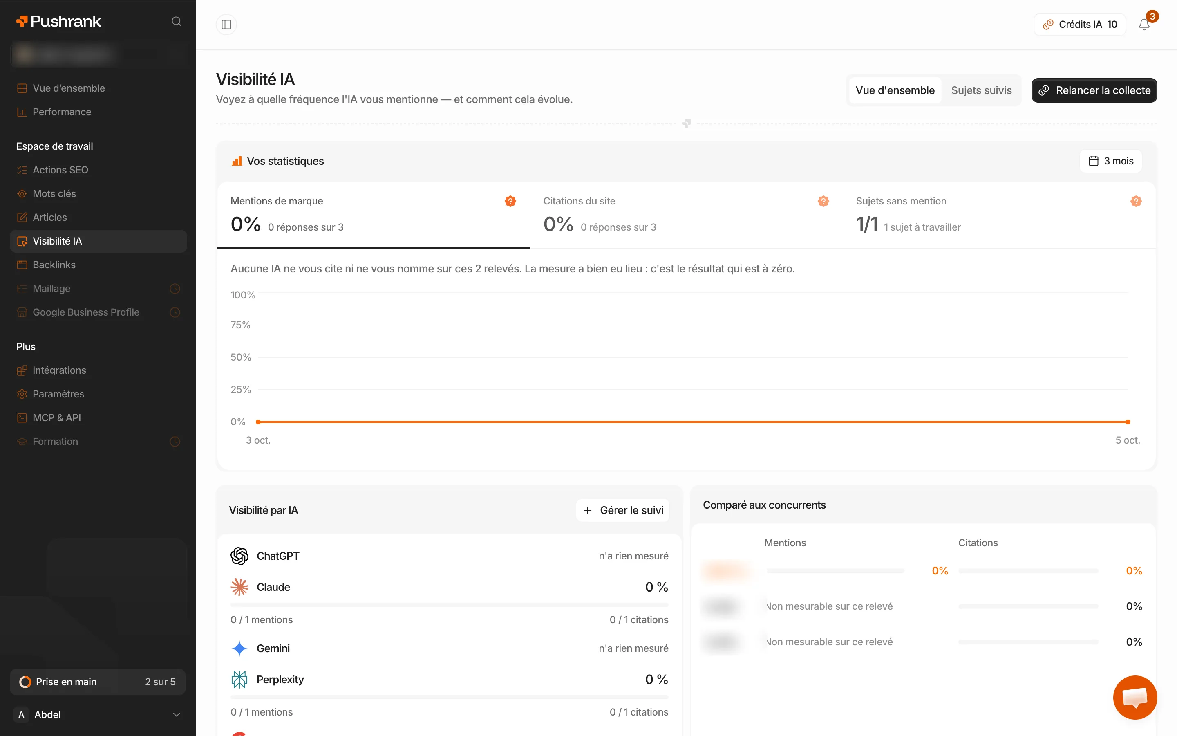
Task: Open Backlinks page
Action: (98, 265)
